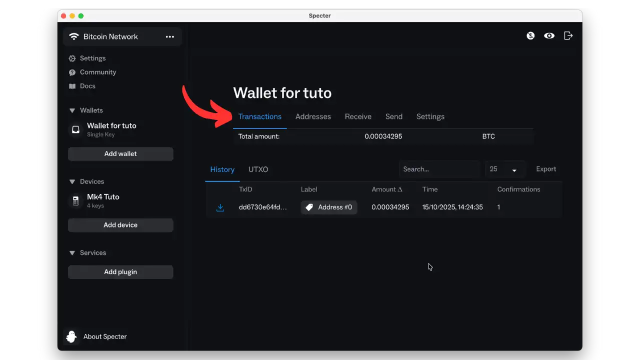Viewport: 640px width, 360px height.
Task: Open the wallet Settings tab
Action: (x=430, y=116)
